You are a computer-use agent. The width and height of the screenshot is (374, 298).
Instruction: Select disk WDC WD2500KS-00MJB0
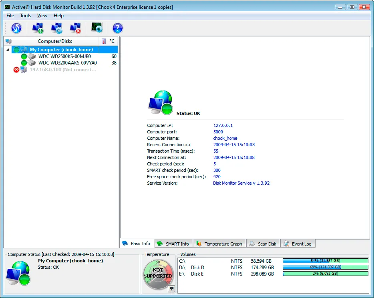pyautogui.click(x=64, y=56)
